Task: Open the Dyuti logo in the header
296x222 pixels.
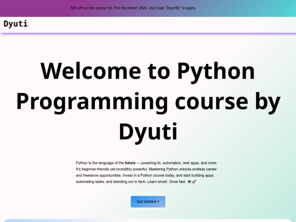Action: tap(16, 24)
